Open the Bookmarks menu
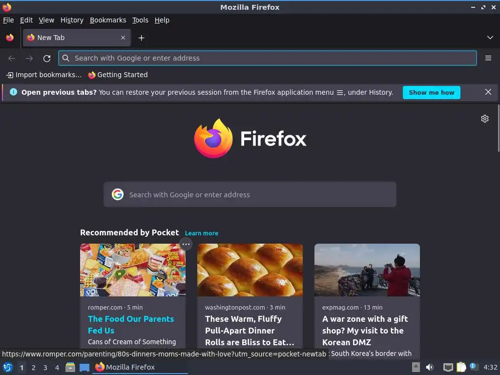This screenshot has height=375, width=500. pyautogui.click(x=108, y=20)
